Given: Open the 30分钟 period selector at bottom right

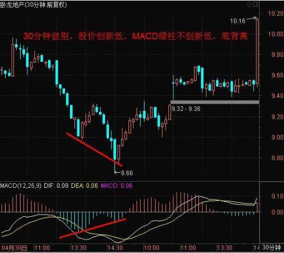Looking at the screenshot, I should pyautogui.click(x=272, y=247).
